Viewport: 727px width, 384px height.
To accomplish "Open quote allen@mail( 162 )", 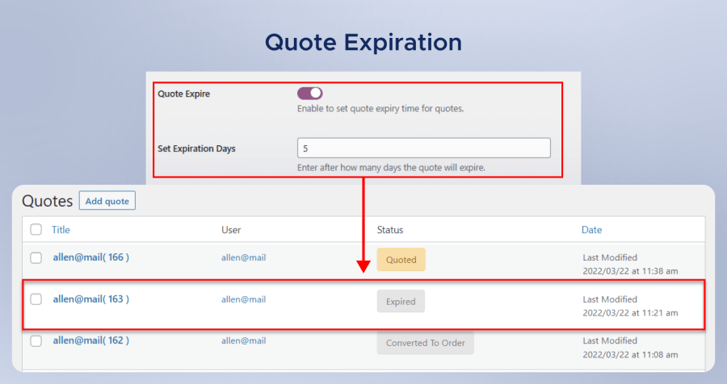I will 90,340.
